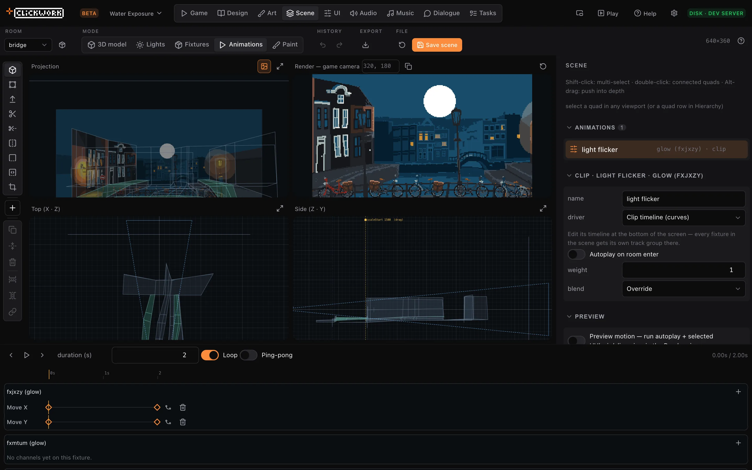The image size is (752, 470).
Task: Click the Save scene button
Action: pos(437,45)
